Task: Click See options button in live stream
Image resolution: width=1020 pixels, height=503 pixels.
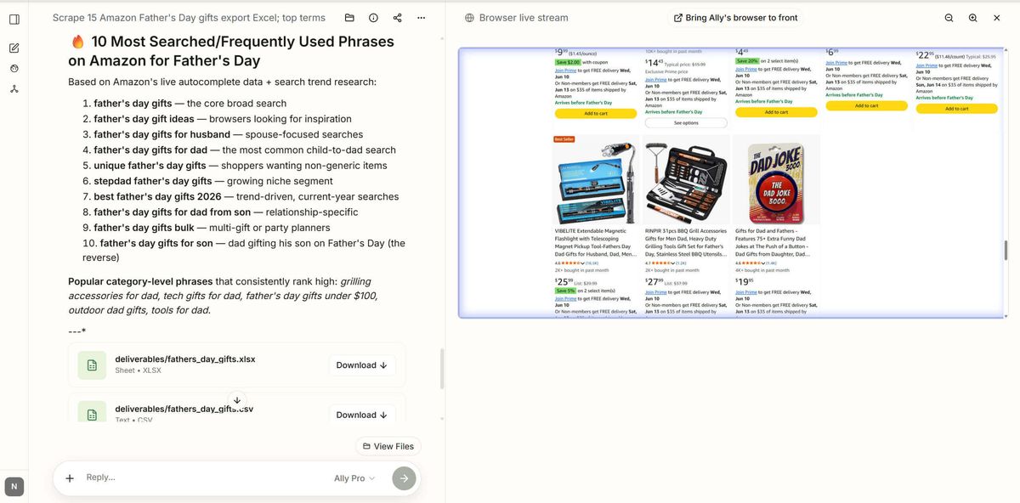Action: coord(686,122)
